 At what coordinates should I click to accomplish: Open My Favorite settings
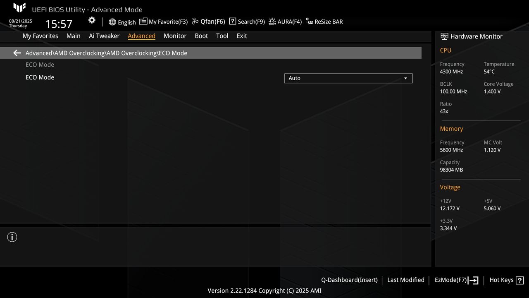[x=164, y=22]
